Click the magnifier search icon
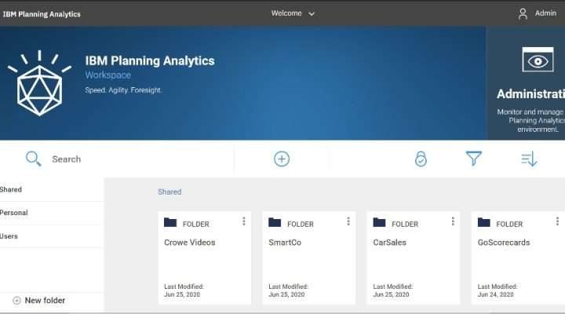The height and width of the screenshot is (314, 565). click(33, 159)
